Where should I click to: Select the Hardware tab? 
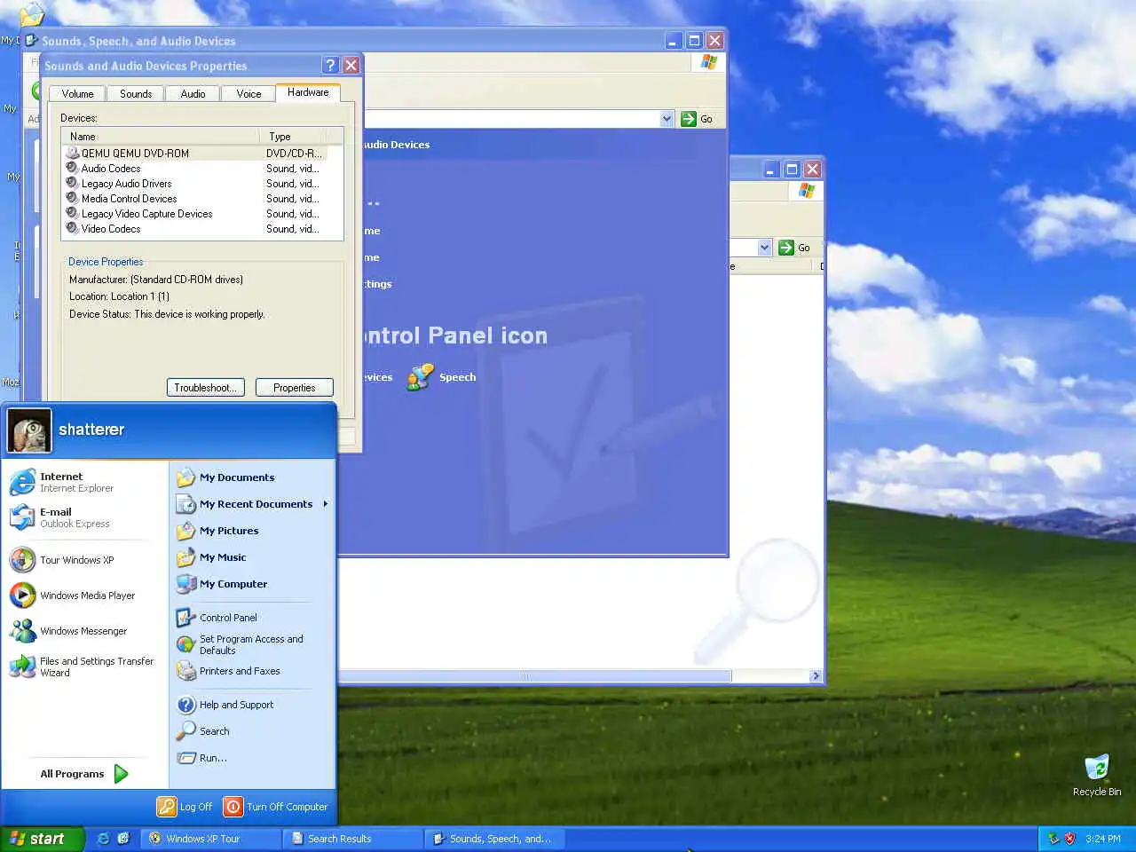click(308, 92)
